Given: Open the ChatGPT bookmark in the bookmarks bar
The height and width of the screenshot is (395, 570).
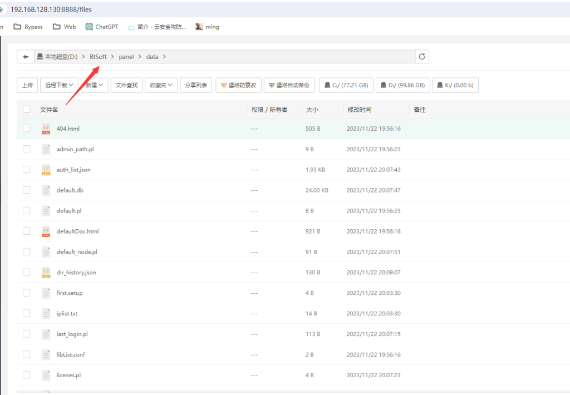Looking at the screenshot, I should [102, 27].
